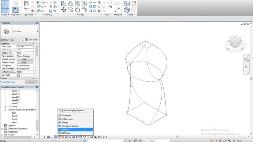
Task: Click the red Delete icon
Action: coord(99,11)
